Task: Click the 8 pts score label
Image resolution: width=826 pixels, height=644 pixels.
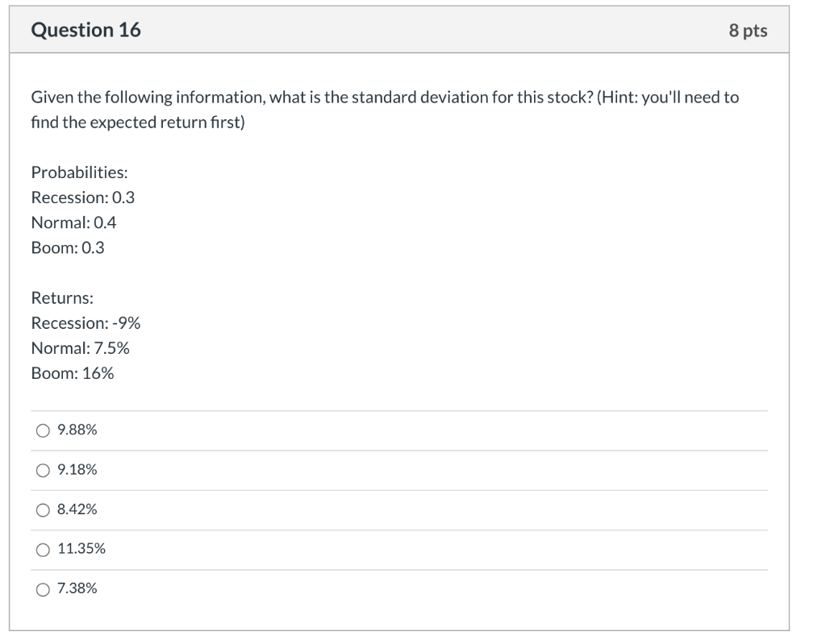Action: coord(748,31)
